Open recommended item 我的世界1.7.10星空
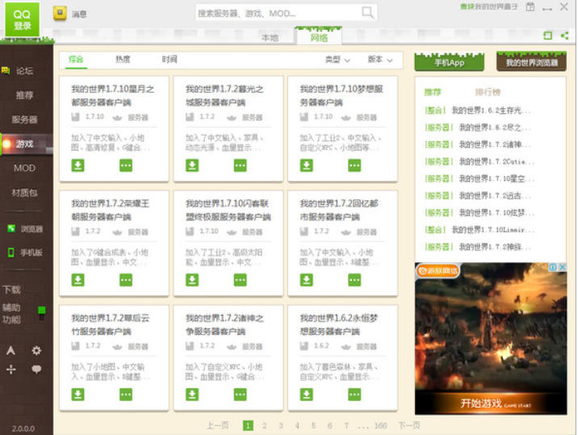The width and height of the screenshot is (578, 435). 496,178
